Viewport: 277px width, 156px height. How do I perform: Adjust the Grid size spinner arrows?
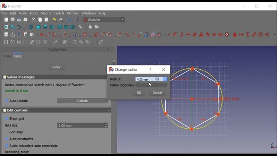(106, 125)
